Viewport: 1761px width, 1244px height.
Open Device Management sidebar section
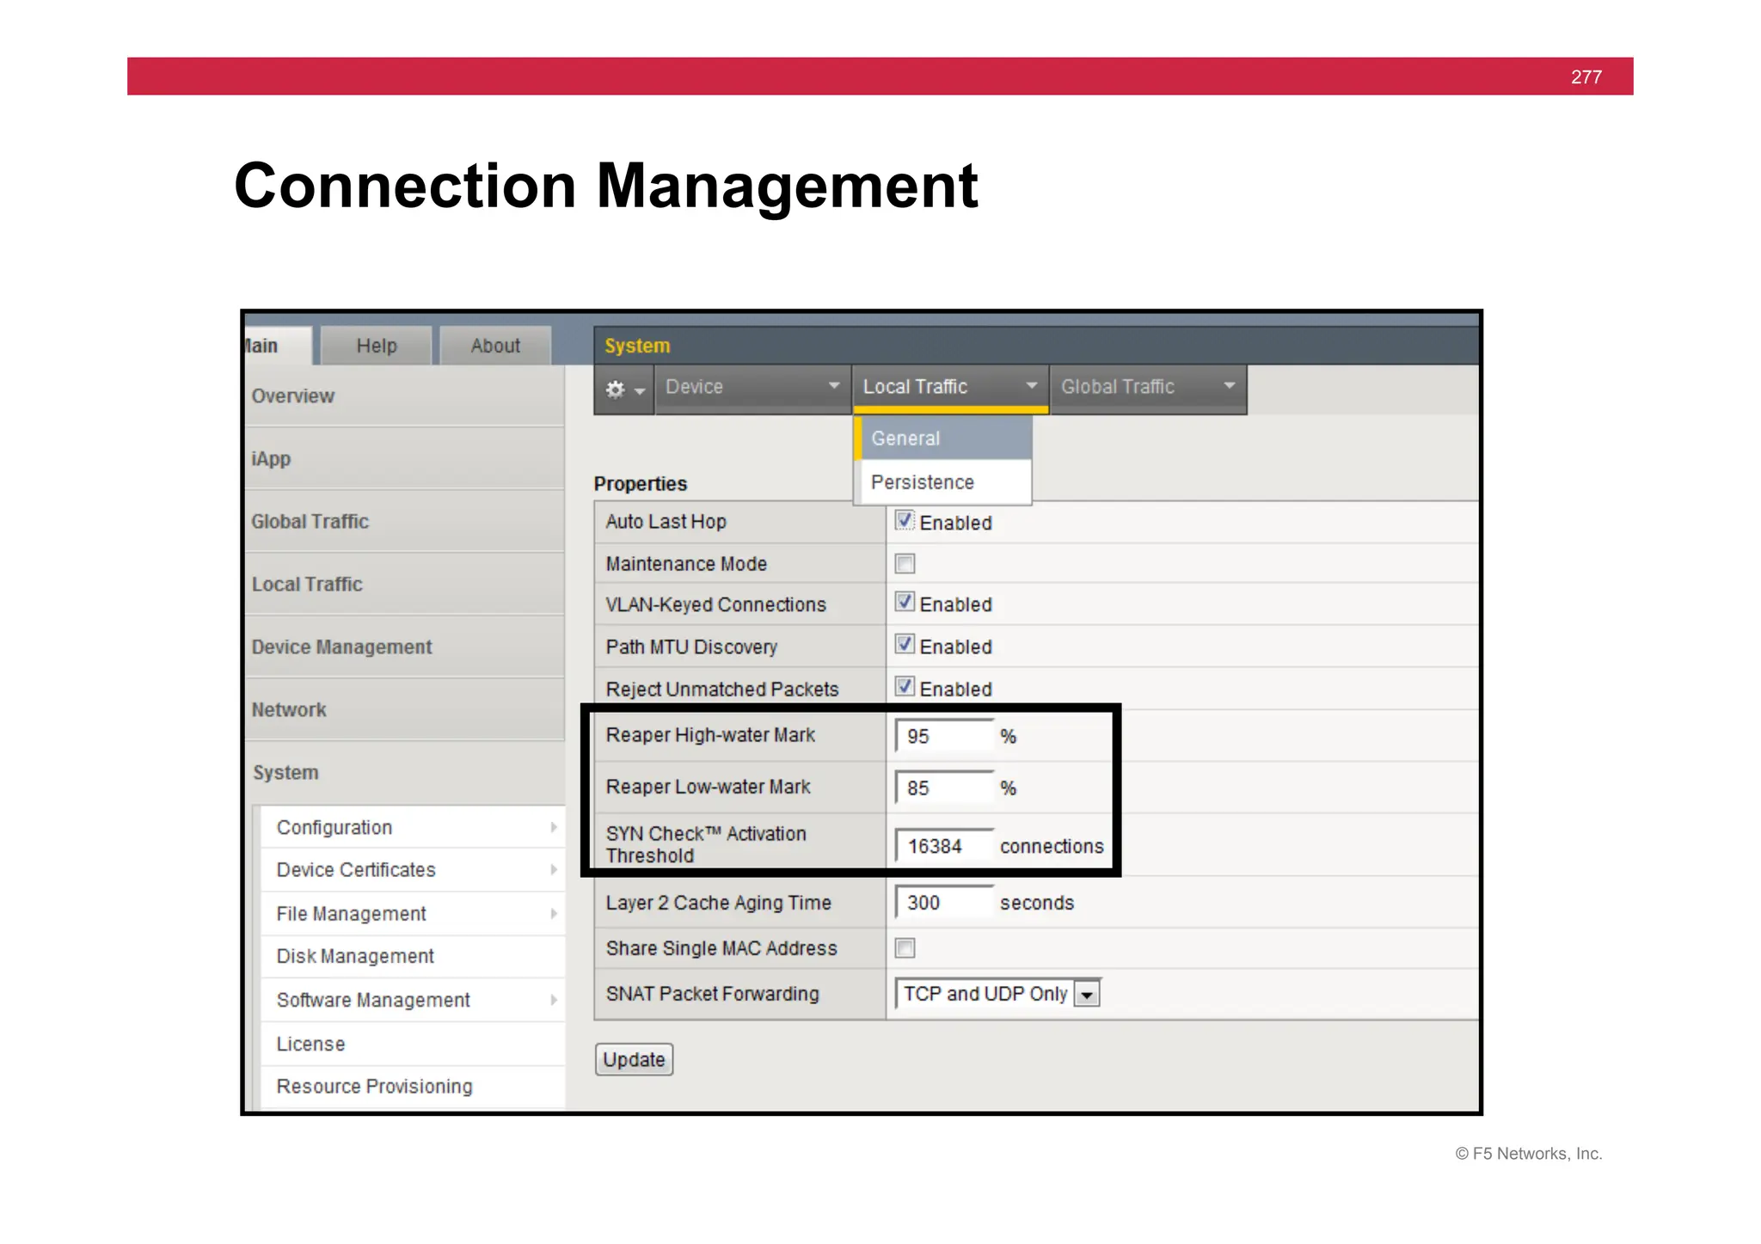(404, 647)
